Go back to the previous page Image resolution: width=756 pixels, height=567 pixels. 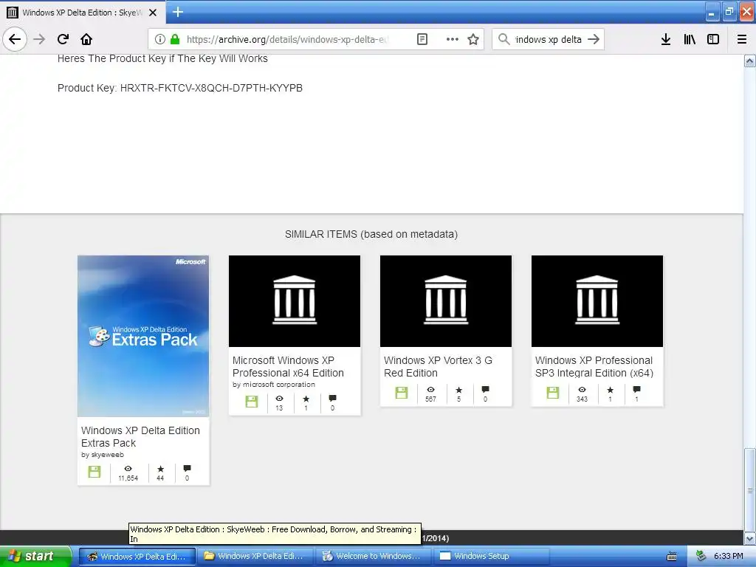15,39
